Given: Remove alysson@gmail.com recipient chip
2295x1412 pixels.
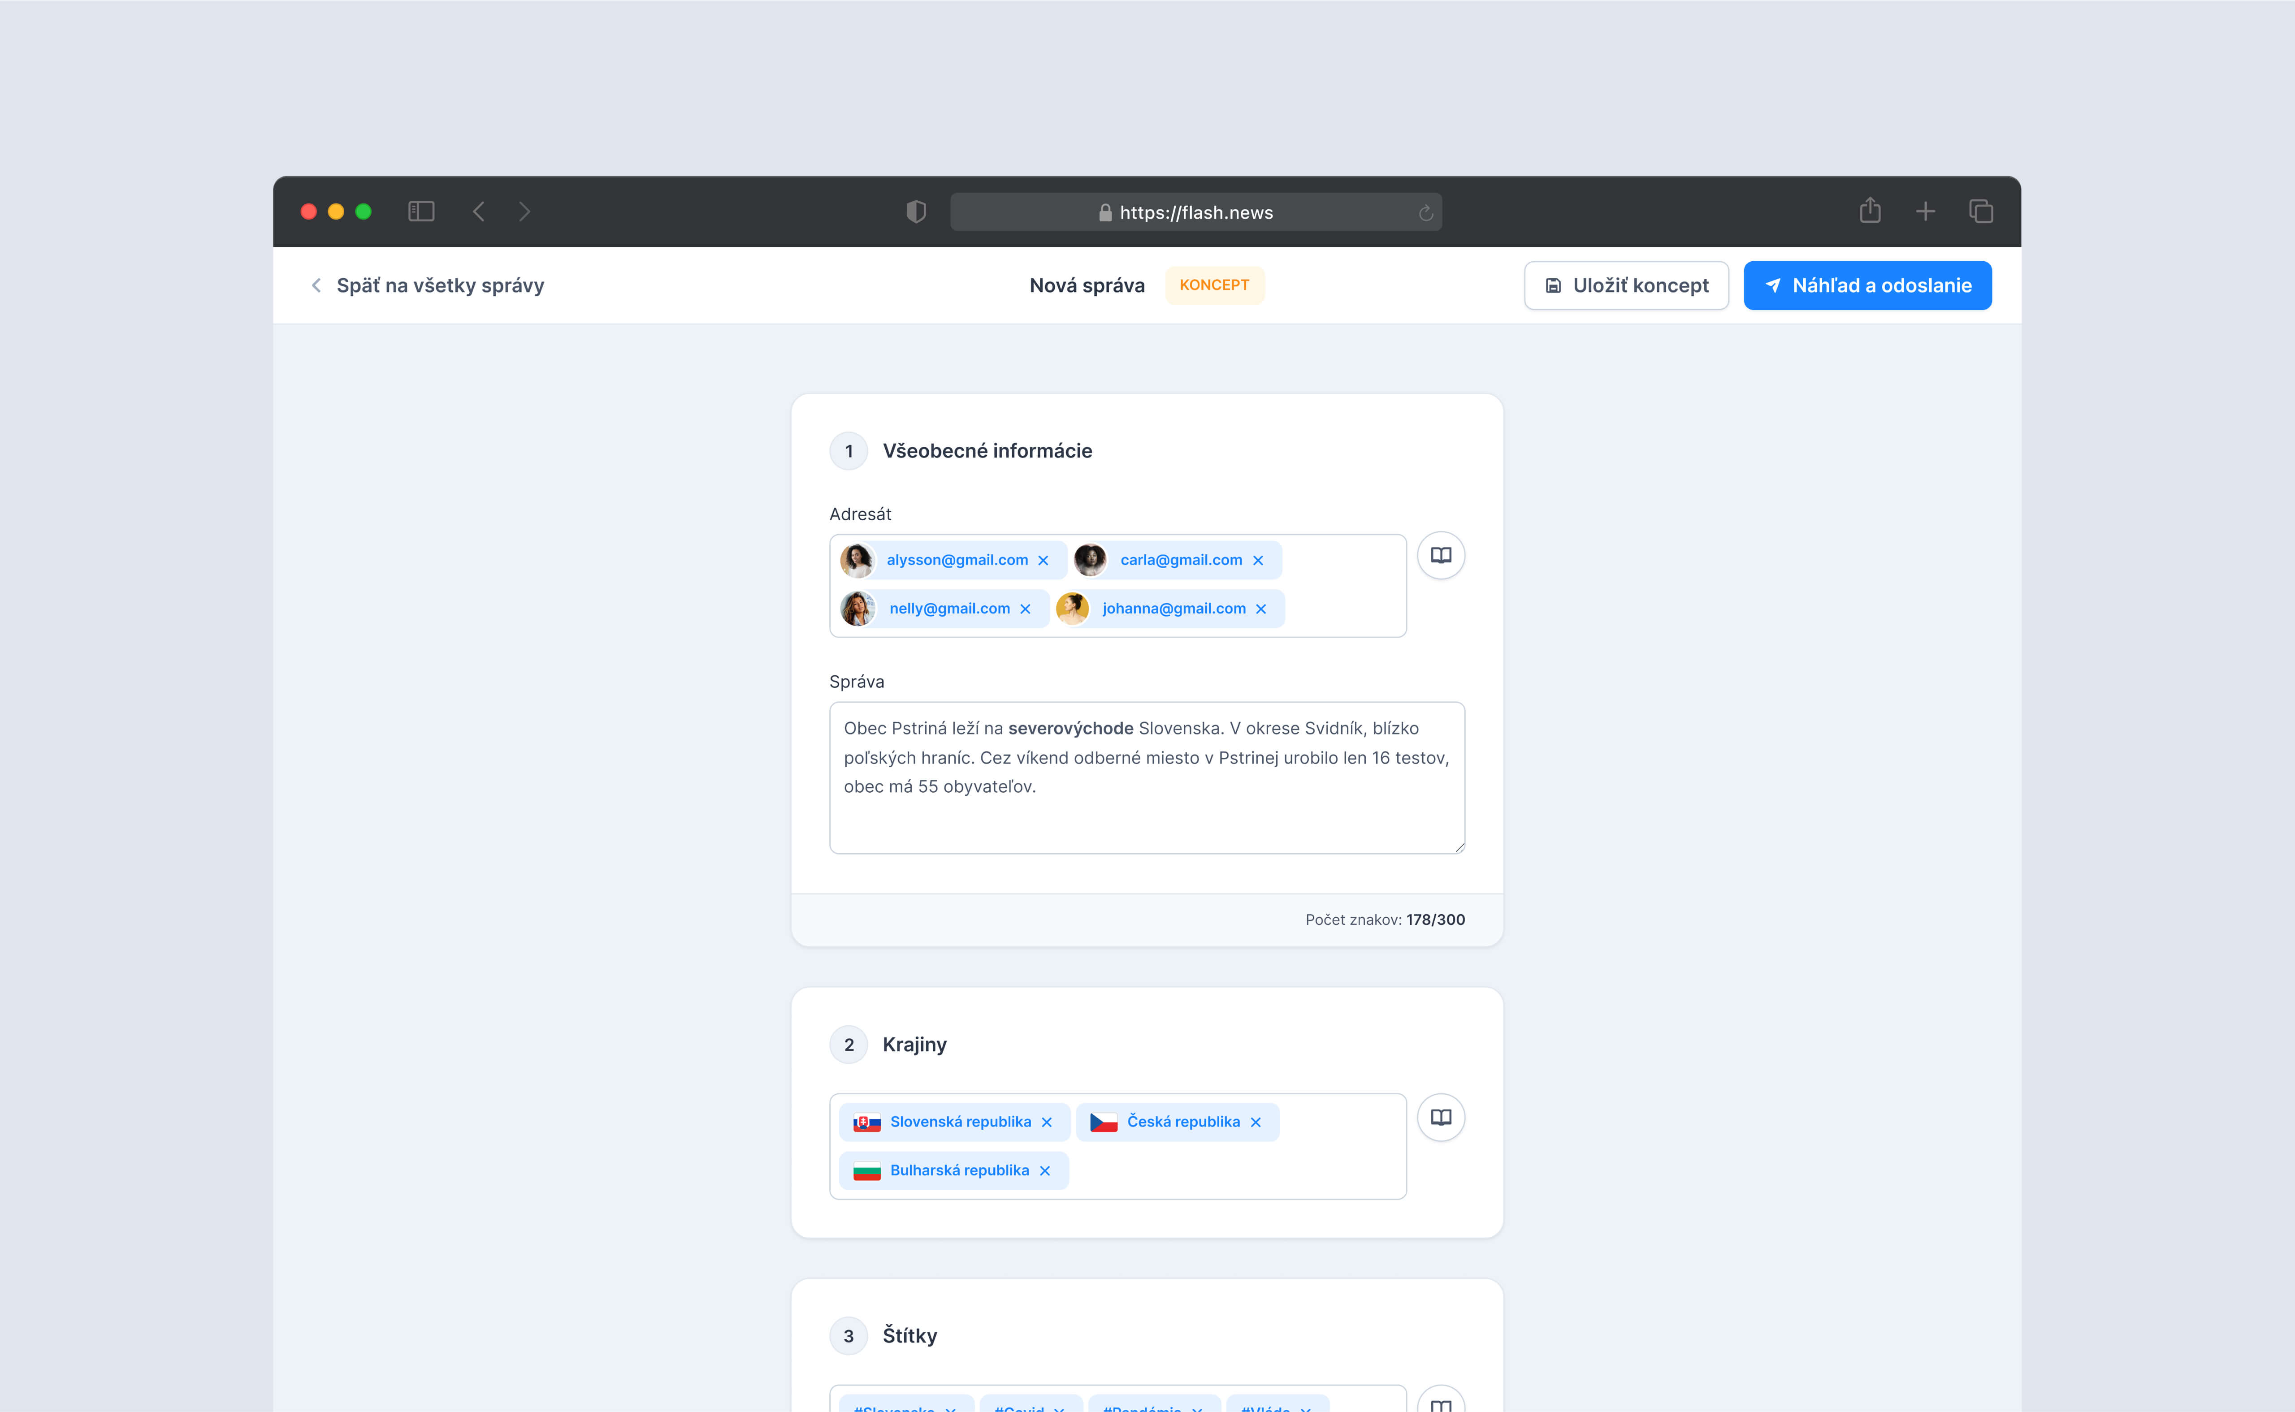Looking at the screenshot, I should (x=1044, y=560).
